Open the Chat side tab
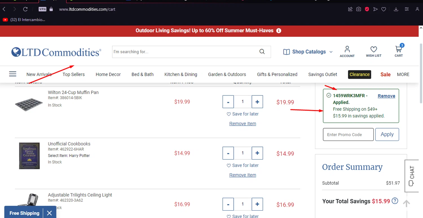Screen dimensions: 423x218 point(411,176)
